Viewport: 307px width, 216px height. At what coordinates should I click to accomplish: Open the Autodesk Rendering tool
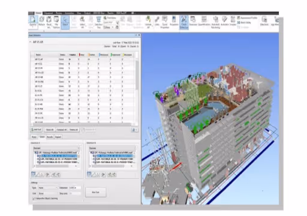(215, 22)
